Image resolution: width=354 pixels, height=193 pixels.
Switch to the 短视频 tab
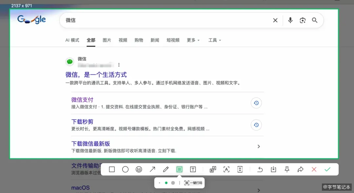tap(173, 40)
